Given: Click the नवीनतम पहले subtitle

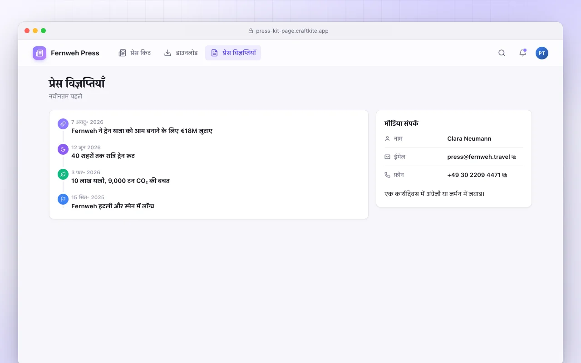Looking at the screenshot, I should pos(65,97).
